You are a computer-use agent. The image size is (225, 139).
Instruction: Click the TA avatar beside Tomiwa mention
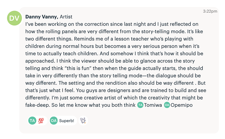tap(140, 105)
